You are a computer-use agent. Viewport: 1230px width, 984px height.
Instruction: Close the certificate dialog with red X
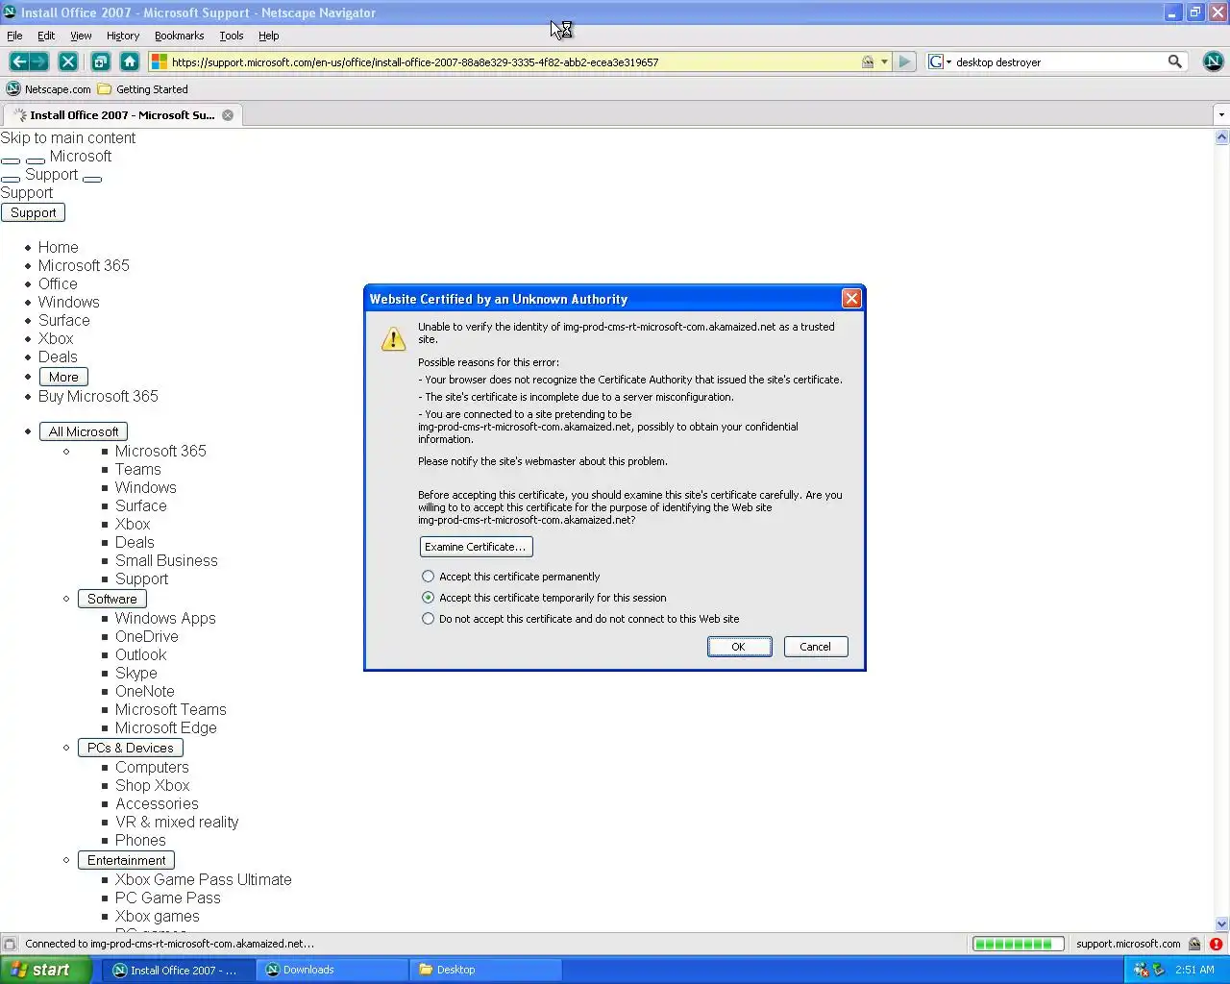point(851,299)
